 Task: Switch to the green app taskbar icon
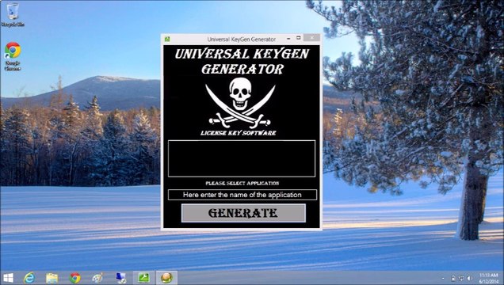tap(143, 278)
